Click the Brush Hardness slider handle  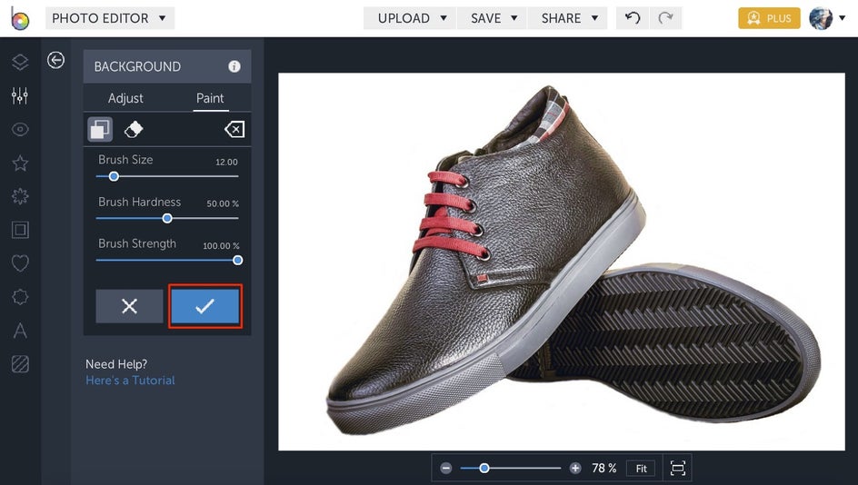167,218
